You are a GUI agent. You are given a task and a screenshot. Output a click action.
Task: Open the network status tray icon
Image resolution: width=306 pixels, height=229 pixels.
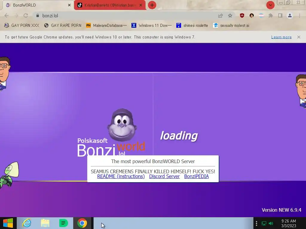(x=264, y=223)
